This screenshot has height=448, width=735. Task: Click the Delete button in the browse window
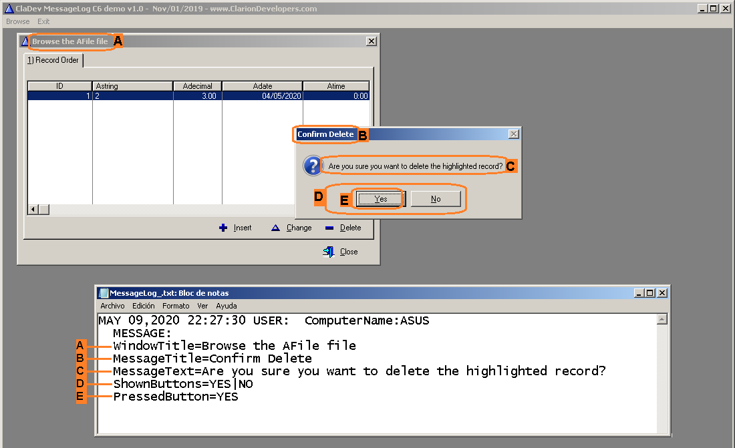point(343,228)
